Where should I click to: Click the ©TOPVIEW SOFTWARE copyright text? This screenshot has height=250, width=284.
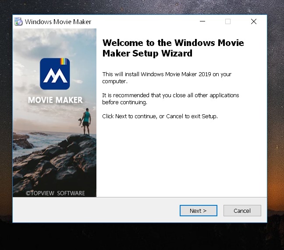click(x=55, y=193)
